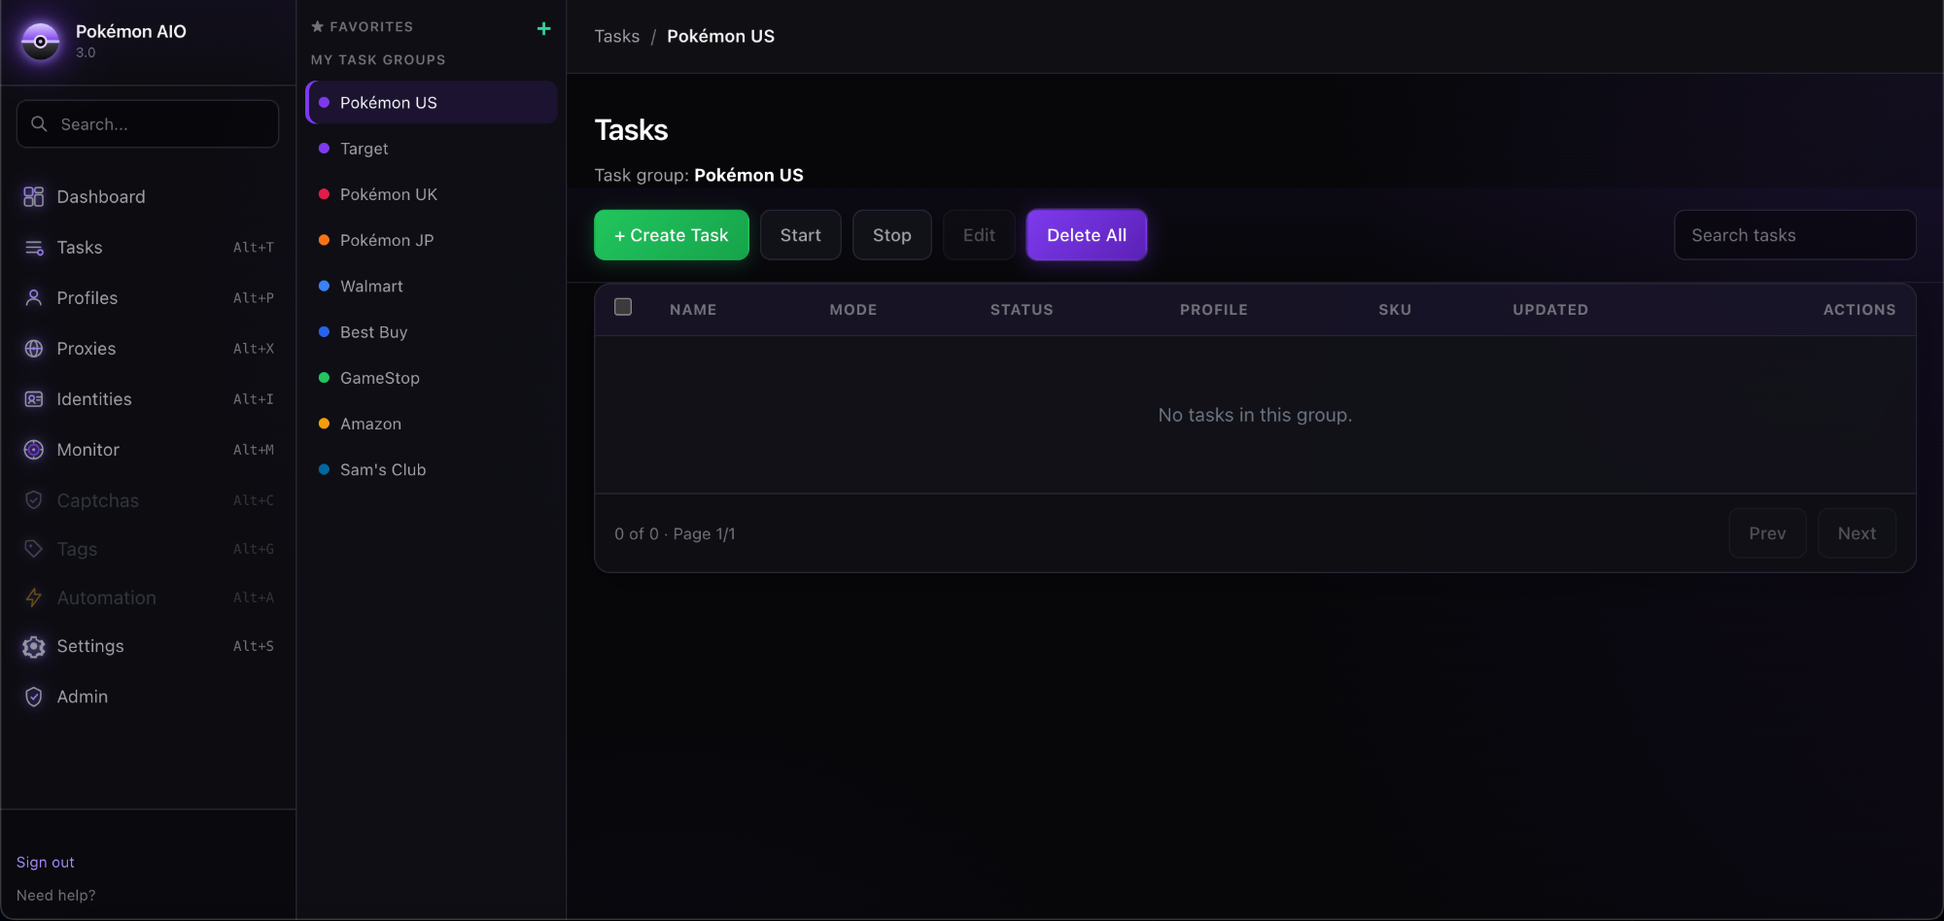Open the Settings page

pos(148,646)
